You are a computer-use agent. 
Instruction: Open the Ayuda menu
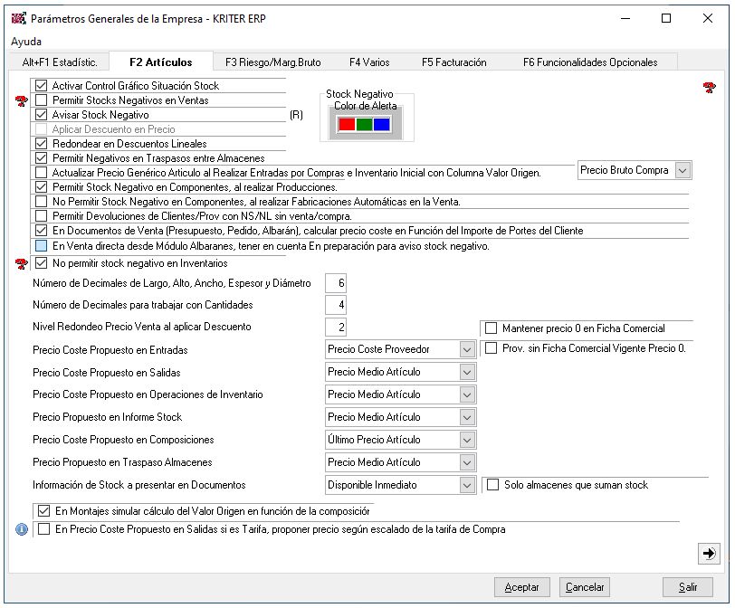(x=26, y=42)
